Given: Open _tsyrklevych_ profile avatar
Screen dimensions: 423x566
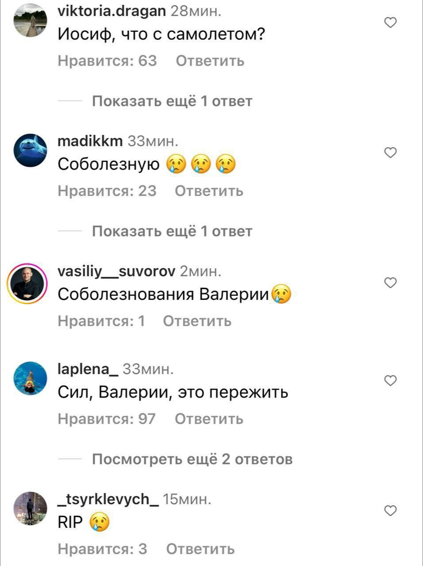Looking at the screenshot, I should point(31,509).
